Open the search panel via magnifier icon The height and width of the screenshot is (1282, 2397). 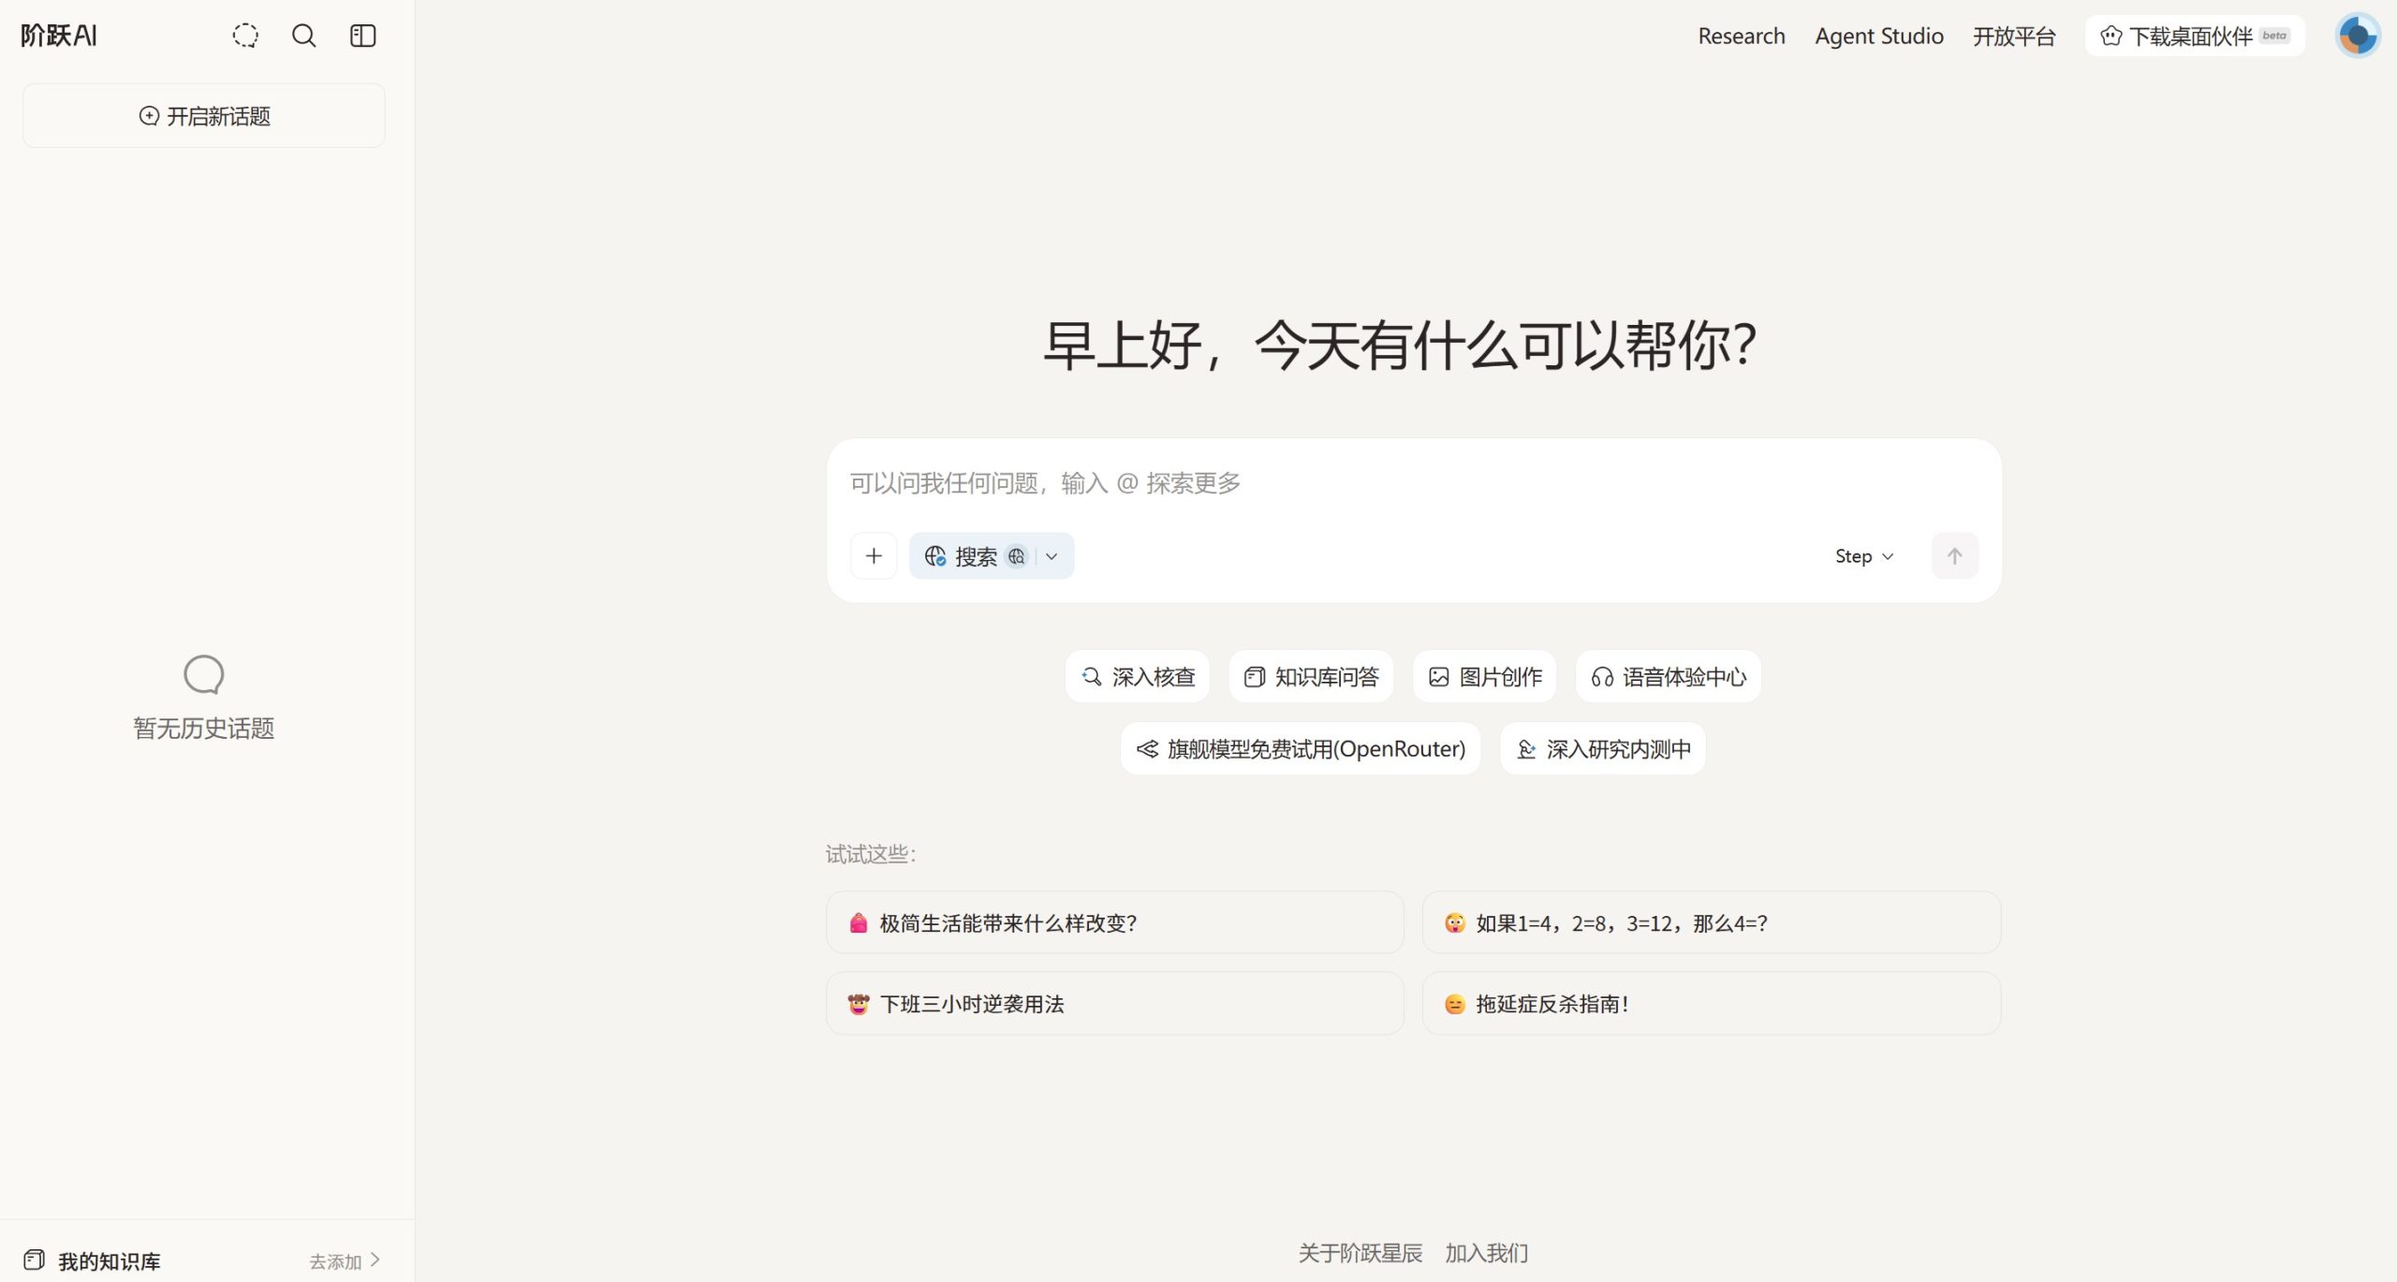[x=303, y=36]
